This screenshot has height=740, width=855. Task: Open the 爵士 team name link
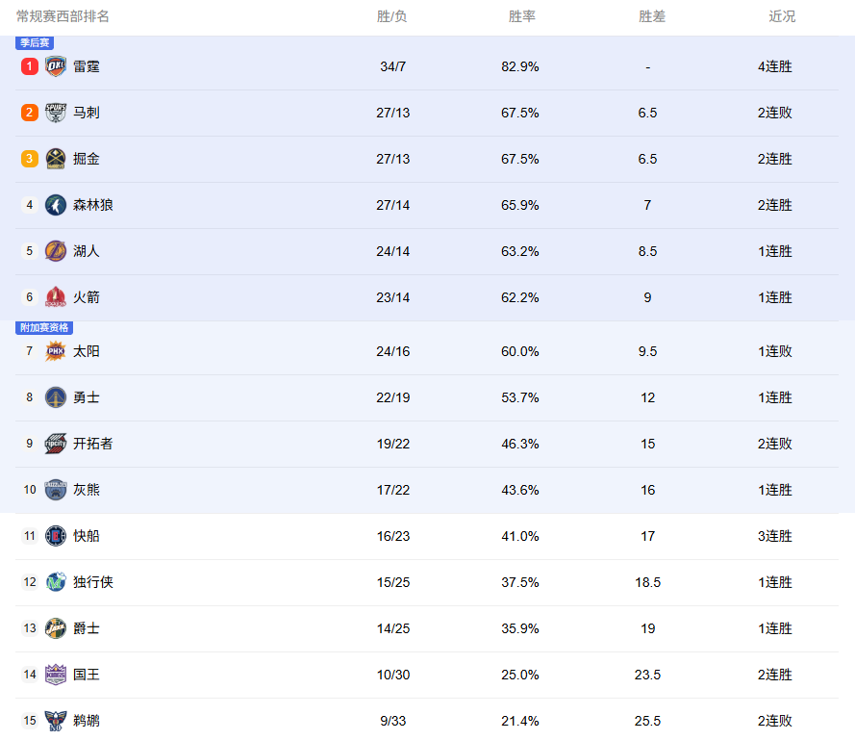coord(87,628)
